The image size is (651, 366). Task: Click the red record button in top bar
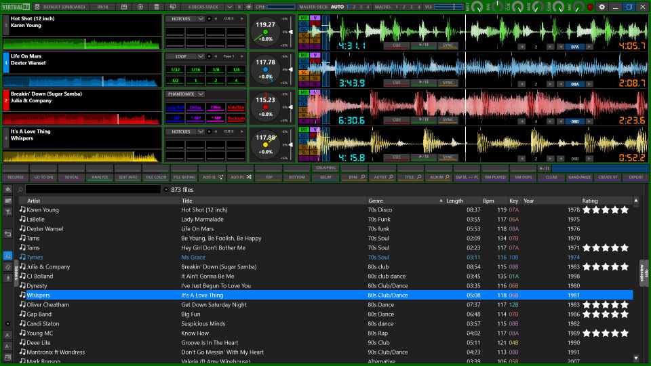[590, 7]
